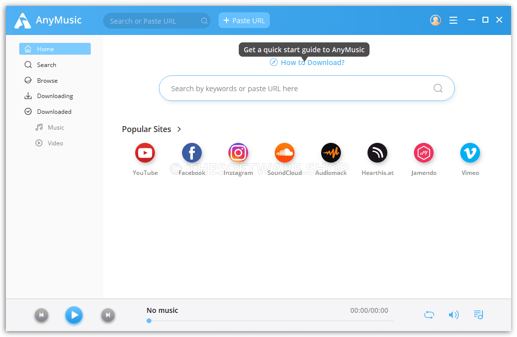Screen dimensions: 517x337
Task: Expand Popular Sites with the chevron arrow
Action: pos(179,129)
